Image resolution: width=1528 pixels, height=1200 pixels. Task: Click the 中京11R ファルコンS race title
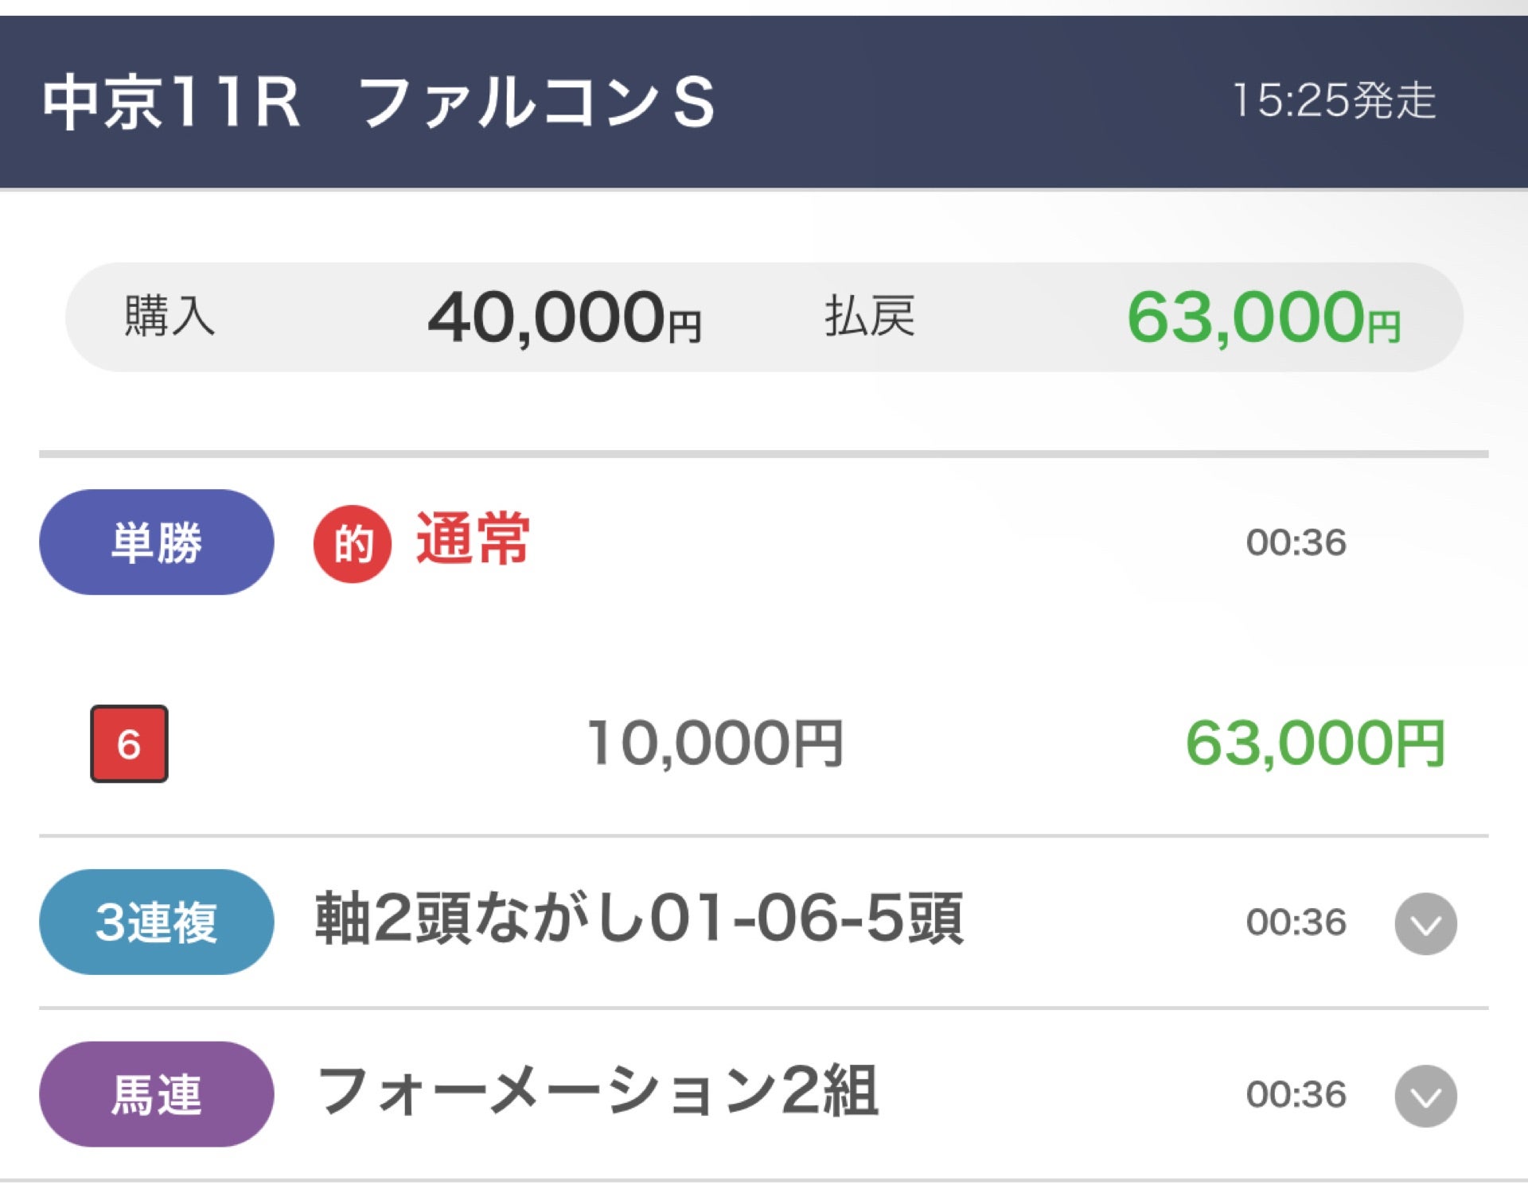pos(379,102)
